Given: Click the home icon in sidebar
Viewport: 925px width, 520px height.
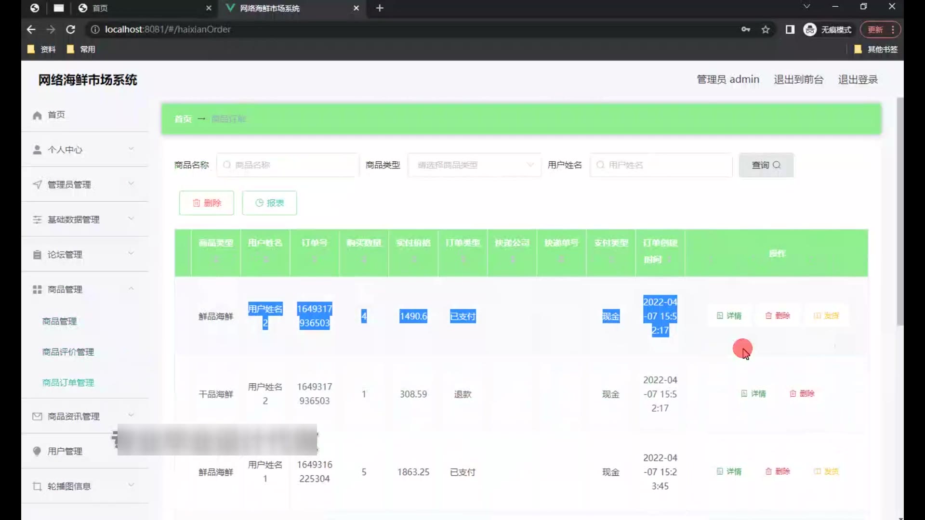Looking at the screenshot, I should pyautogui.click(x=37, y=115).
